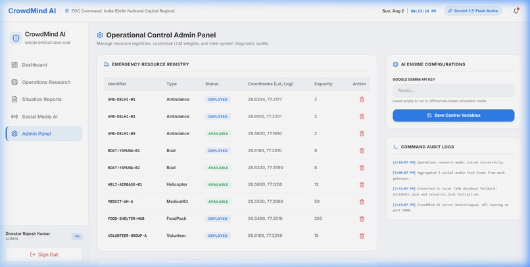Focus the Google Gemini API Key field
The width and height of the screenshot is (530, 267).
pyautogui.click(x=453, y=91)
